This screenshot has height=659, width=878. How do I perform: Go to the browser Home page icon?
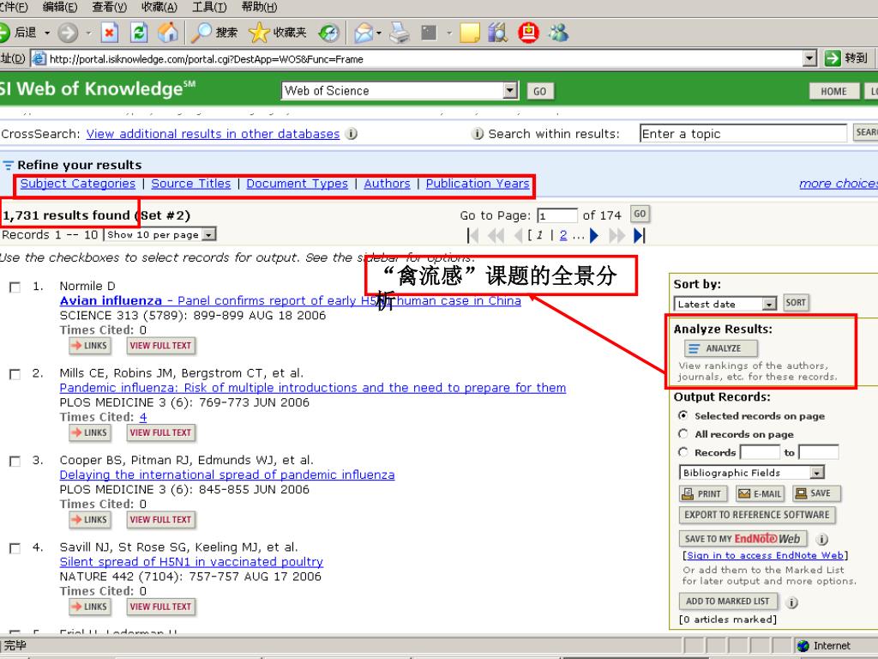coord(167,33)
